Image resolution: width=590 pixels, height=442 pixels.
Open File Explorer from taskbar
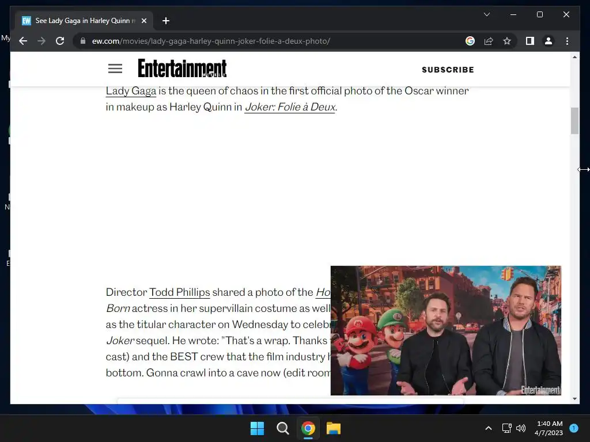(334, 428)
